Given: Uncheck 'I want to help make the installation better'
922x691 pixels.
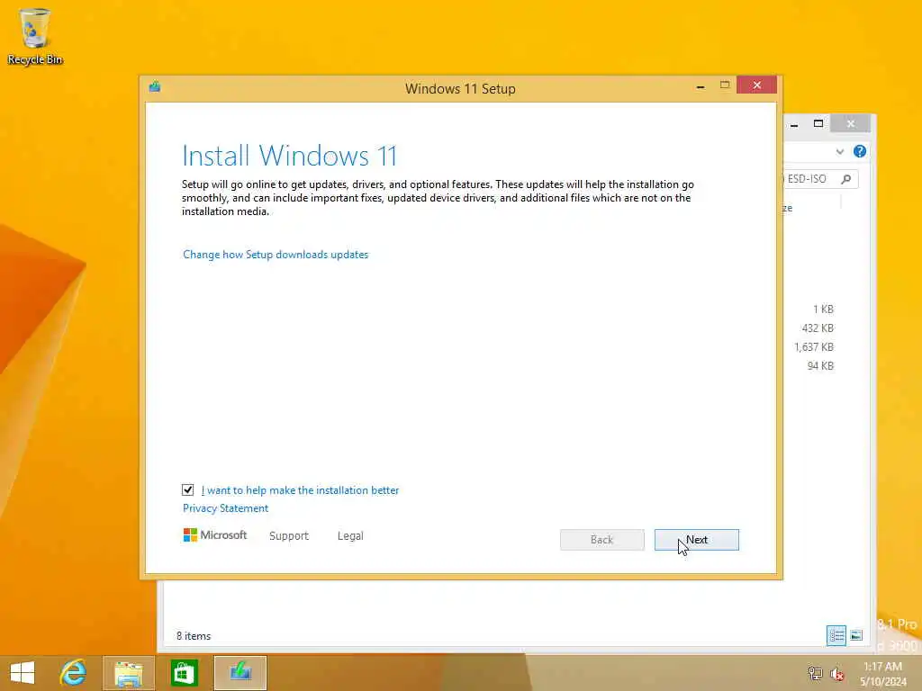Looking at the screenshot, I should (x=187, y=490).
